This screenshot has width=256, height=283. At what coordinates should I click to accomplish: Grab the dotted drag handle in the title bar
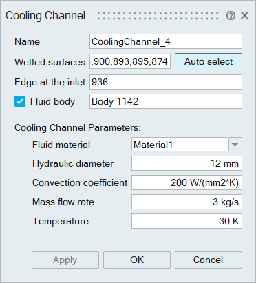(x=158, y=16)
